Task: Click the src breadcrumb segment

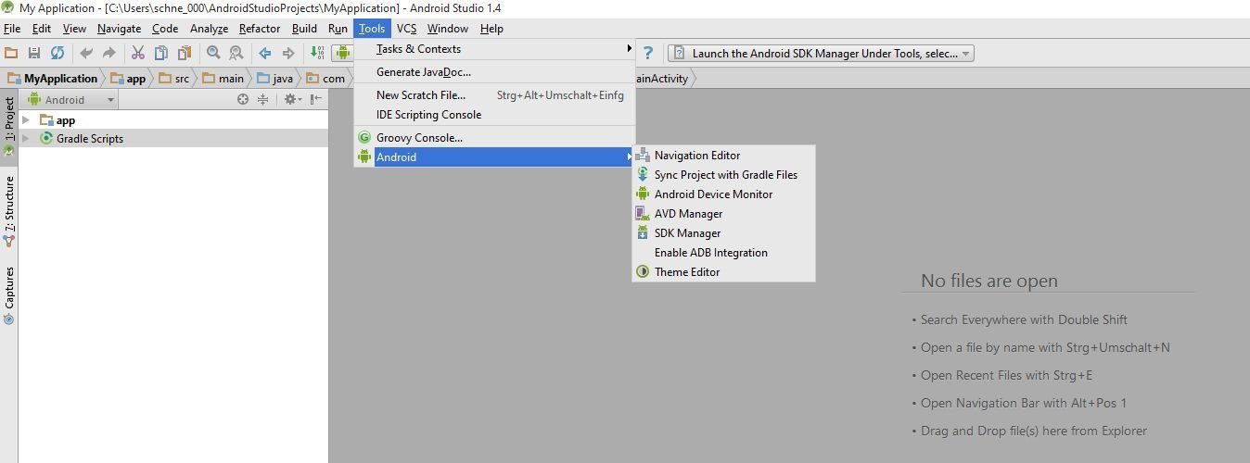Action: (x=174, y=79)
